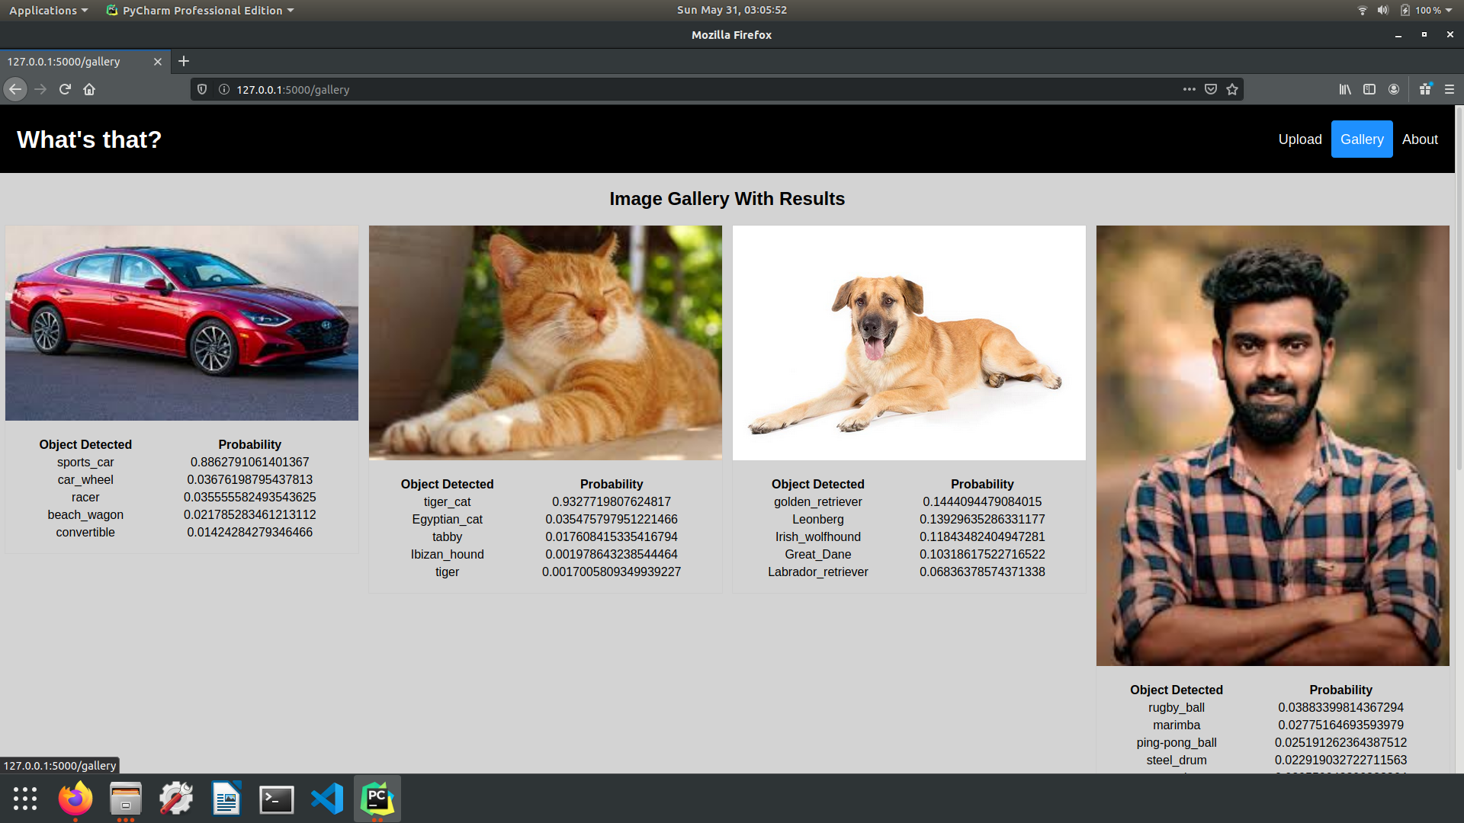
Task: Open page actions three-dots menu
Action: point(1189,89)
